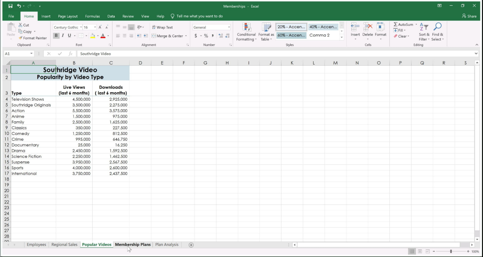Image resolution: width=483 pixels, height=257 pixels.
Task: Open the Century Gothic font dropdown
Action: (x=81, y=27)
